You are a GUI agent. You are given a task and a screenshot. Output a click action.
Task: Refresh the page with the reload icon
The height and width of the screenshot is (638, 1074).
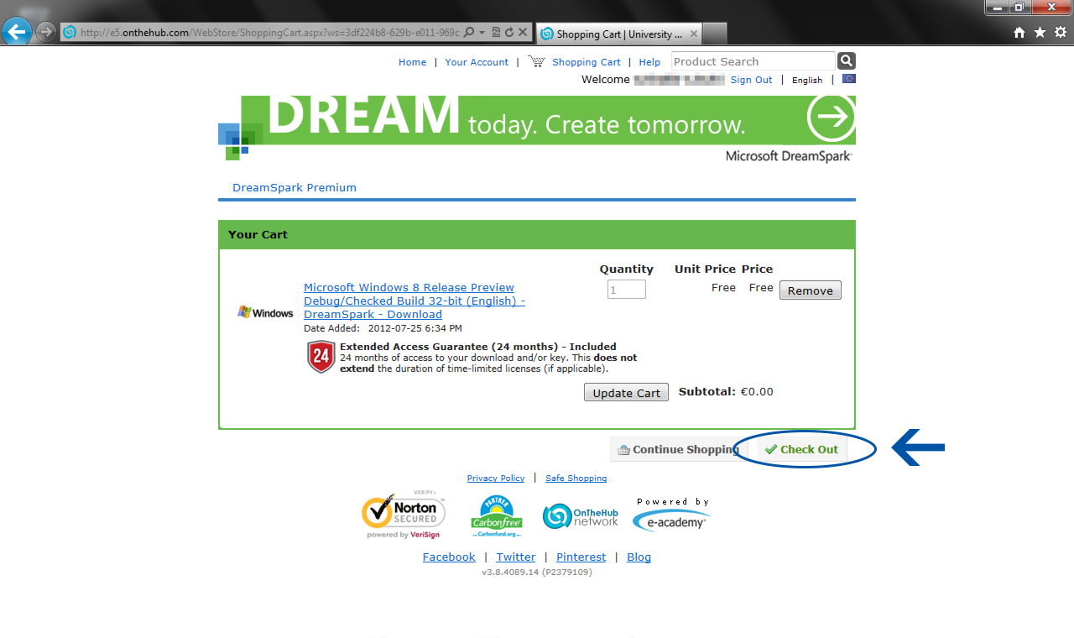click(508, 33)
